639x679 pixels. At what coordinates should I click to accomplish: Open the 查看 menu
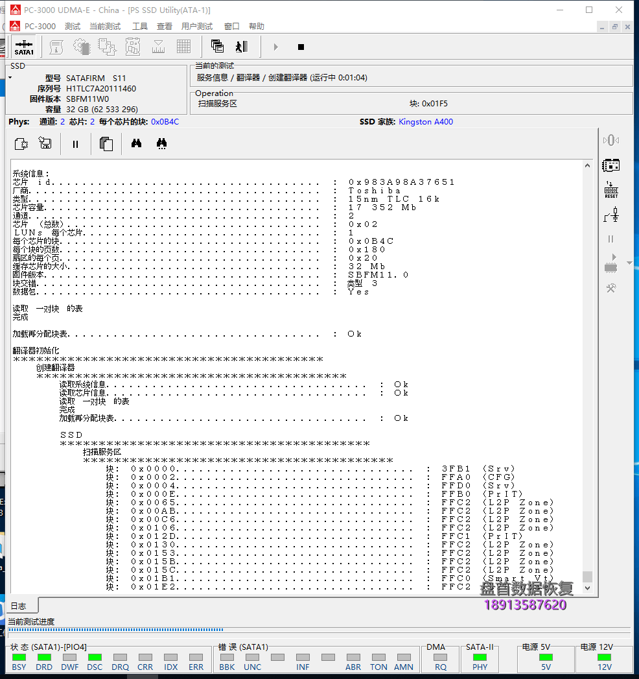tap(165, 27)
